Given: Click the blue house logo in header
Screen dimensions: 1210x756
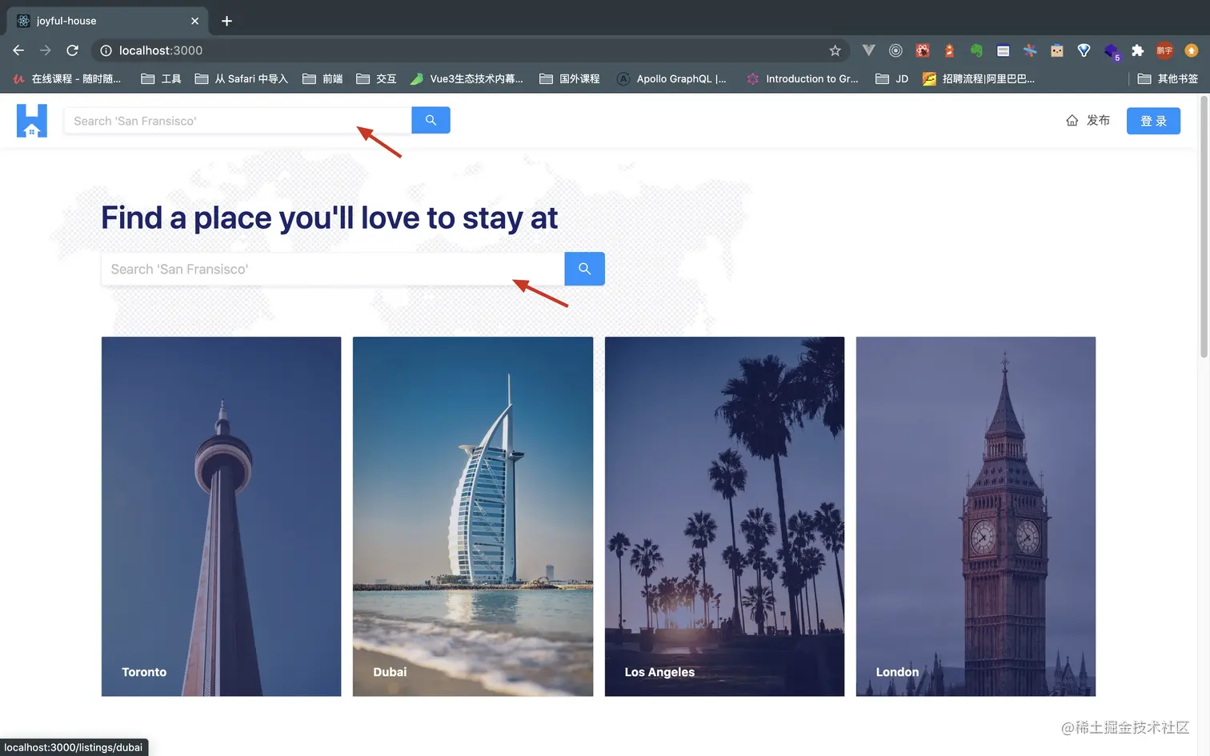Looking at the screenshot, I should pos(32,121).
